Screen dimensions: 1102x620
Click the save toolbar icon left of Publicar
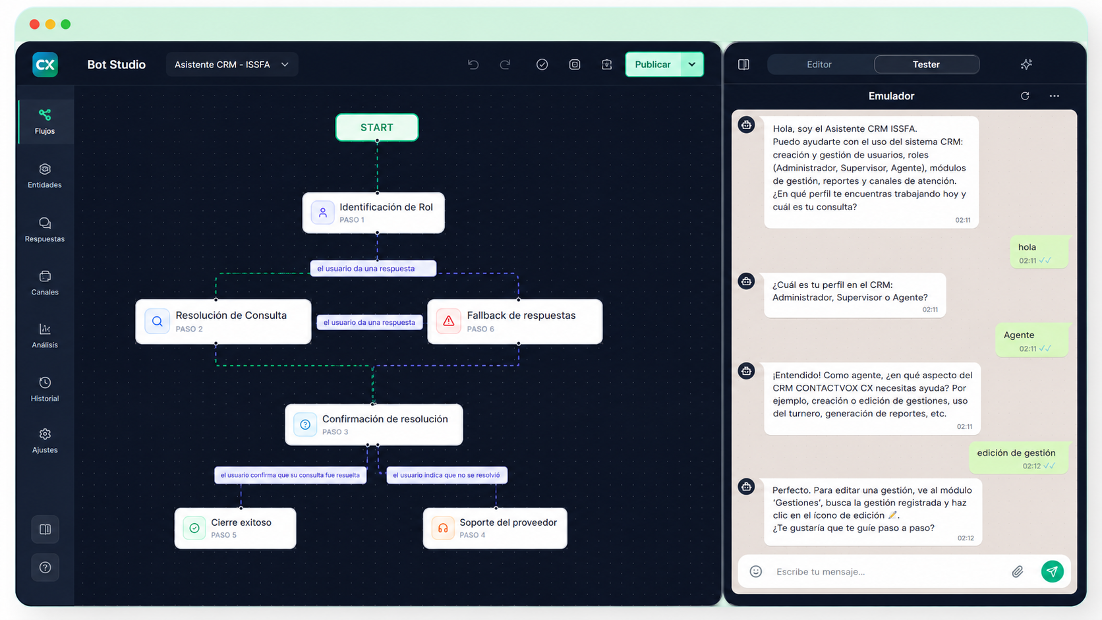(607, 65)
